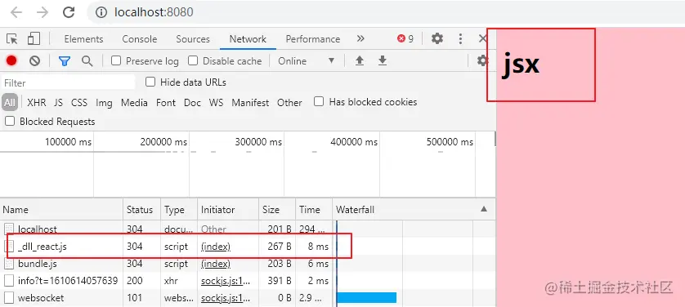The height and width of the screenshot is (307, 685).
Task: Filter requests by Media
Action: (x=134, y=103)
